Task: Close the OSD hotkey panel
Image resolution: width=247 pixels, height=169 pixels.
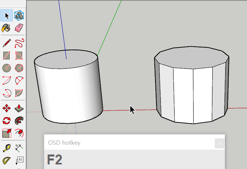Action: [x=220, y=143]
